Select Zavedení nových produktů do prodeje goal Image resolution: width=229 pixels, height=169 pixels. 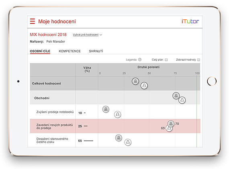tap(55, 126)
